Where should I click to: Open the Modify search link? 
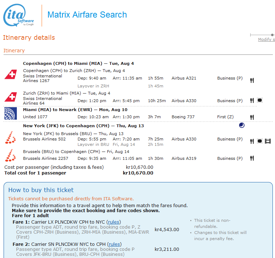tap(266, 40)
